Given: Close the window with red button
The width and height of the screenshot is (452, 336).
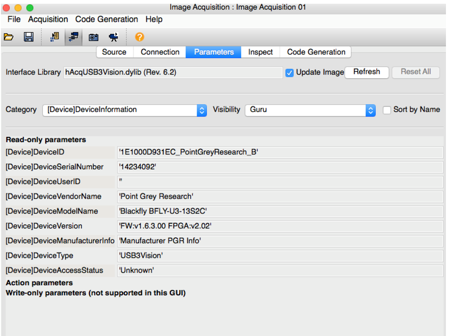Looking at the screenshot, I should pos(7,8).
